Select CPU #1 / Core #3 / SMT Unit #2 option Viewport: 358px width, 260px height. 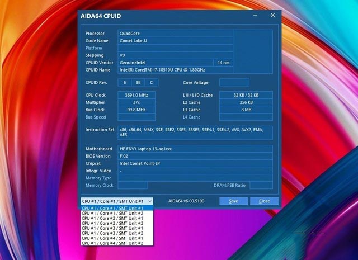tap(117, 233)
